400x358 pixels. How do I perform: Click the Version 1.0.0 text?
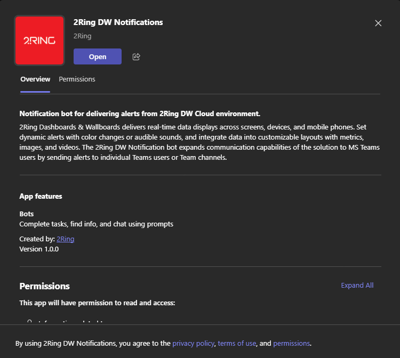click(x=39, y=249)
